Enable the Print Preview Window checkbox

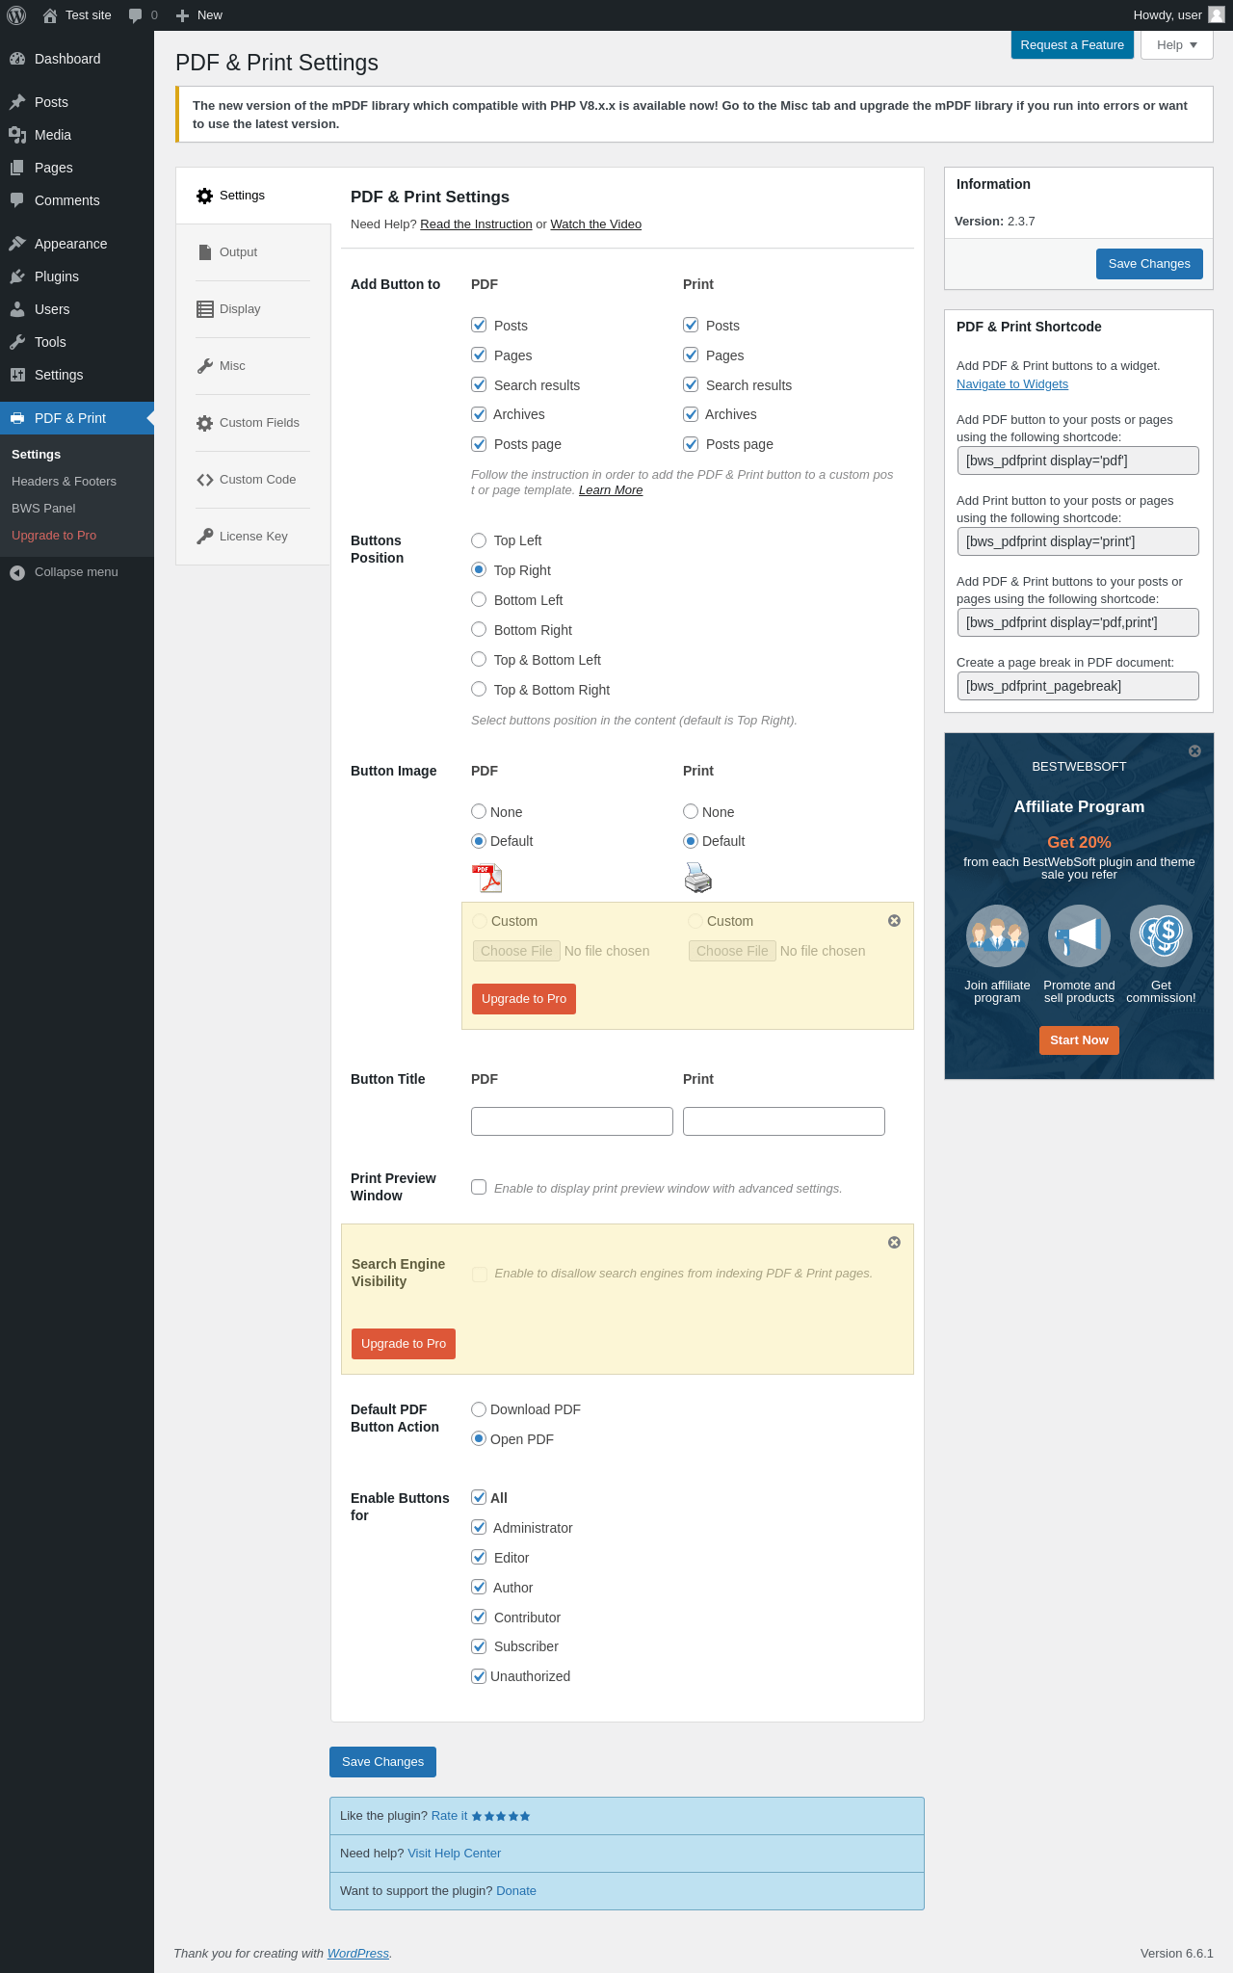[x=479, y=1188]
